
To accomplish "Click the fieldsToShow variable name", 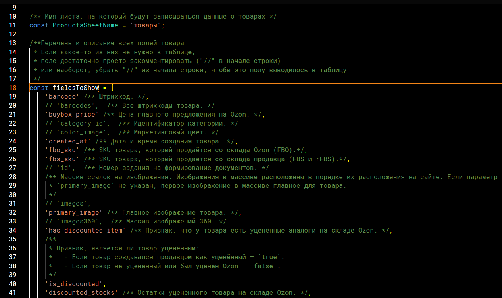I will click(x=76, y=88).
